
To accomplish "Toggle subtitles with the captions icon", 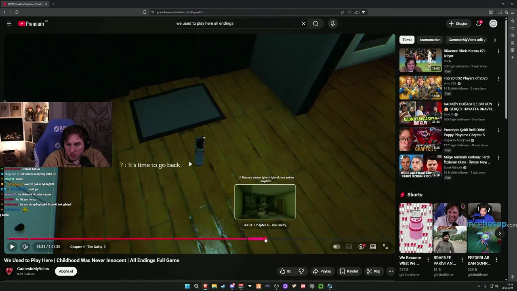I will [349, 247].
